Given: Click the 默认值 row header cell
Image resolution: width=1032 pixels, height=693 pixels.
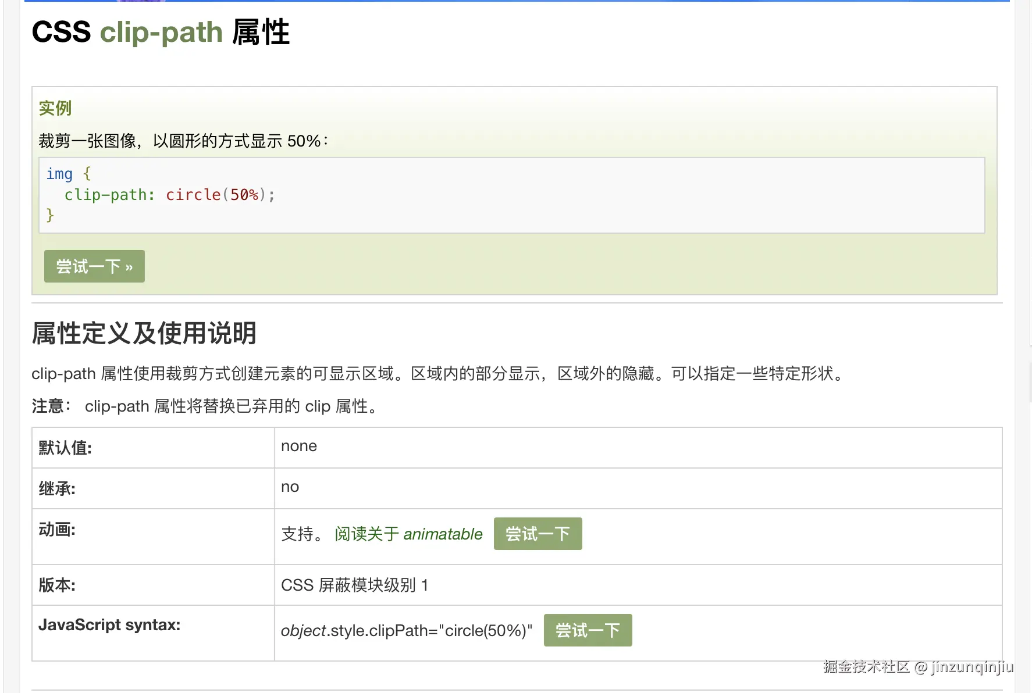Looking at the screenshot, I should point(65,448).
